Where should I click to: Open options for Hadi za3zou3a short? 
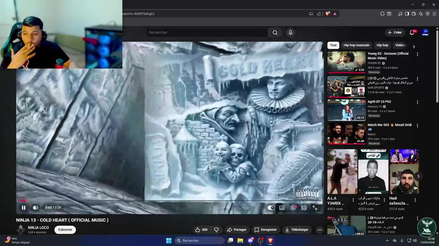415,200
